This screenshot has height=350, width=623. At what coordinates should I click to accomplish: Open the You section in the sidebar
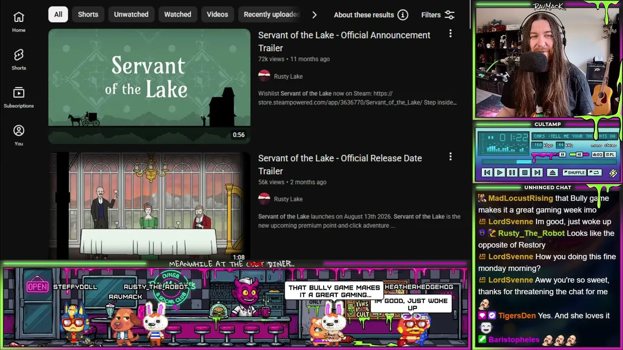tap(18, 136)
